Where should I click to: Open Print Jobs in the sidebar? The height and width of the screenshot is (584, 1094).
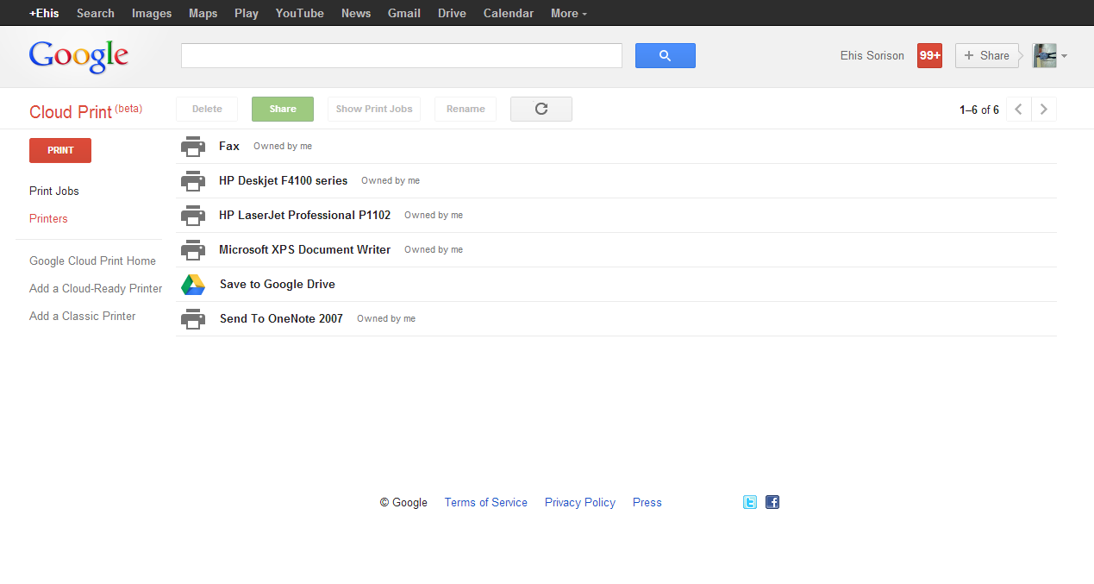click(x=54, y=191)
